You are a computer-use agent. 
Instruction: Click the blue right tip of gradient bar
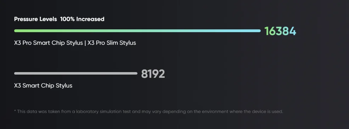259,31
